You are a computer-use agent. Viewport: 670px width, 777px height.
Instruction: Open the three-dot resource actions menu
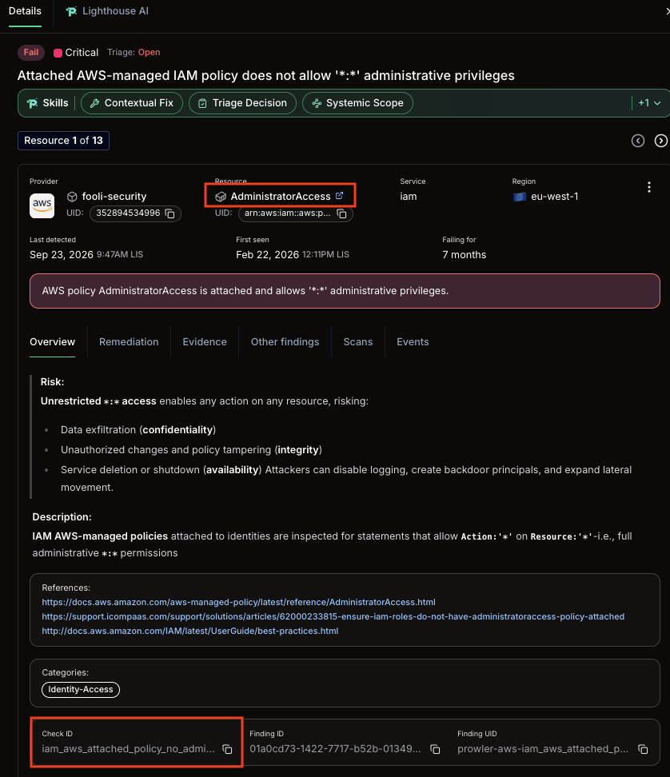click(x=648, y=187)
